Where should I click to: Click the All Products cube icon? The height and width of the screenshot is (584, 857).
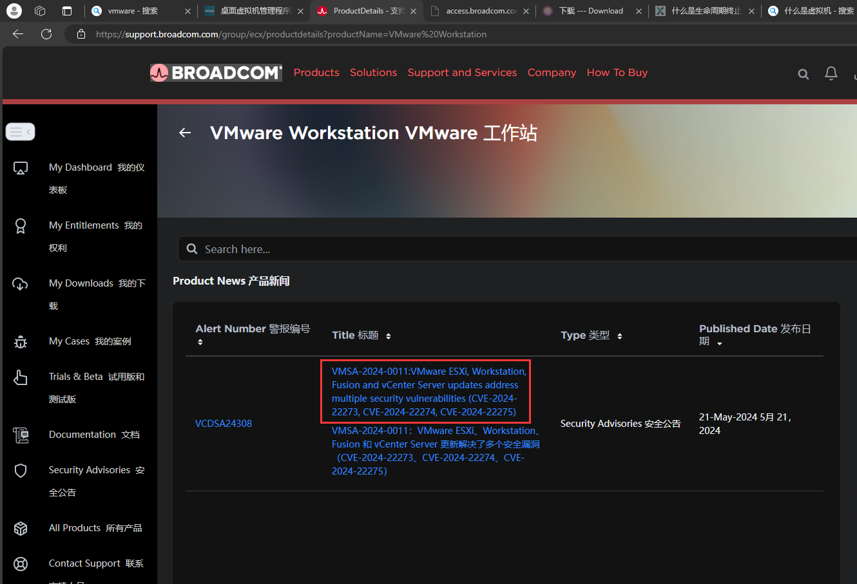[21, 529]
